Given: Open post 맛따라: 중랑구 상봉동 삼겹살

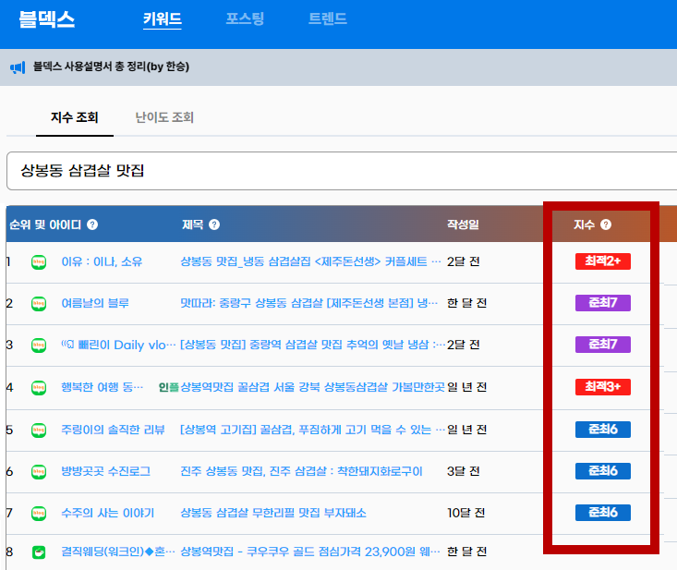Looking at the screenshot, I should click(309, 303).
